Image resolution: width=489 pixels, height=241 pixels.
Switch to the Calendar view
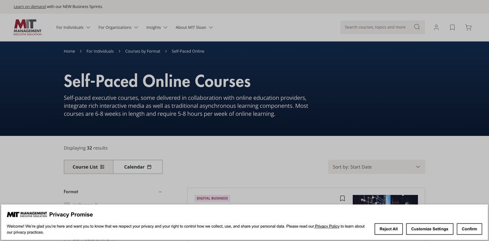[138, 167]
